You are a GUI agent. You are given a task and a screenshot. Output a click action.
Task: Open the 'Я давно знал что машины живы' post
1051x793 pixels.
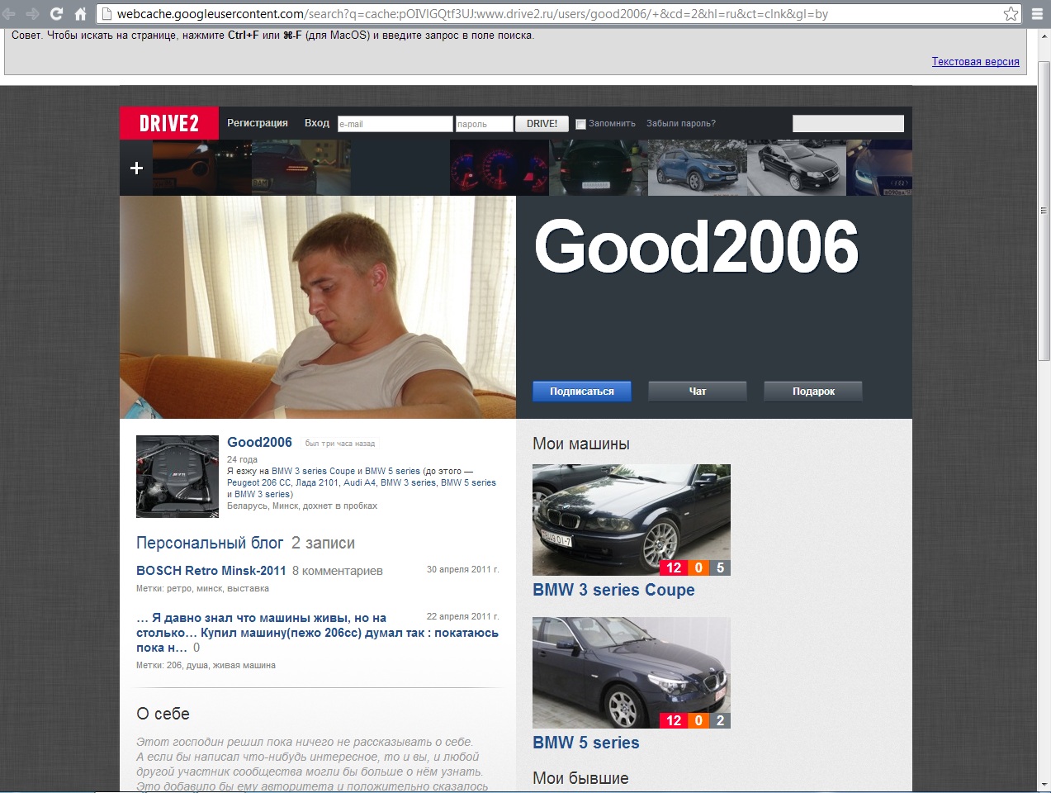[x=317, y=633]
